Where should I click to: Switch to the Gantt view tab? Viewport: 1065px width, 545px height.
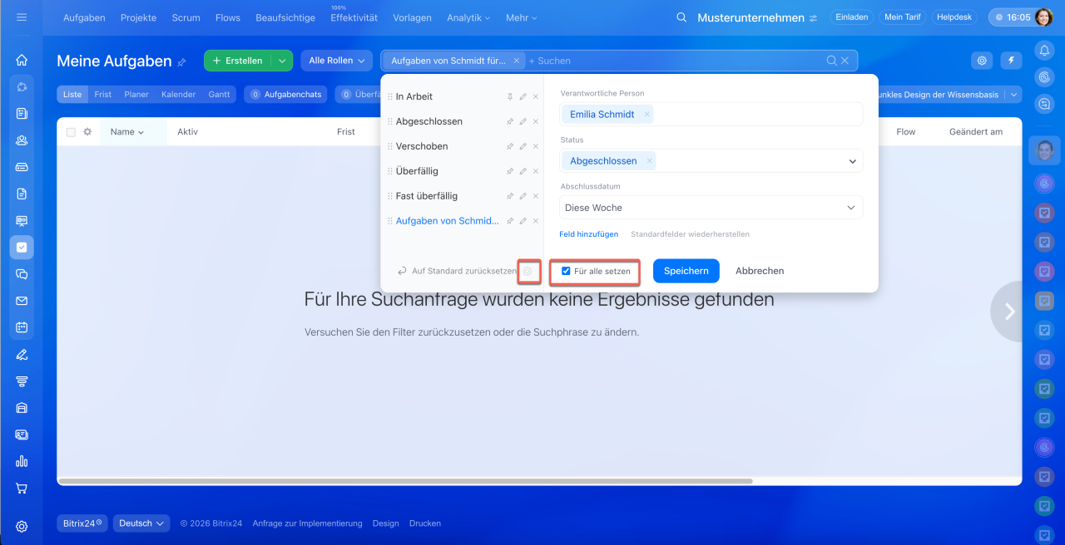point(219,95)
